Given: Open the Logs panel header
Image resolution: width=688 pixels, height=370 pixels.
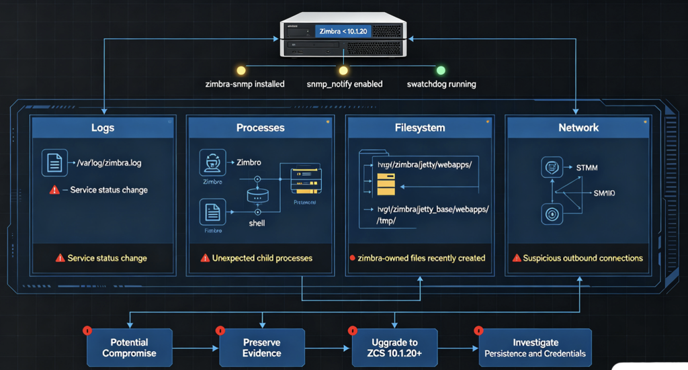Looking at the screenshot, I should [x=103, y=128].
